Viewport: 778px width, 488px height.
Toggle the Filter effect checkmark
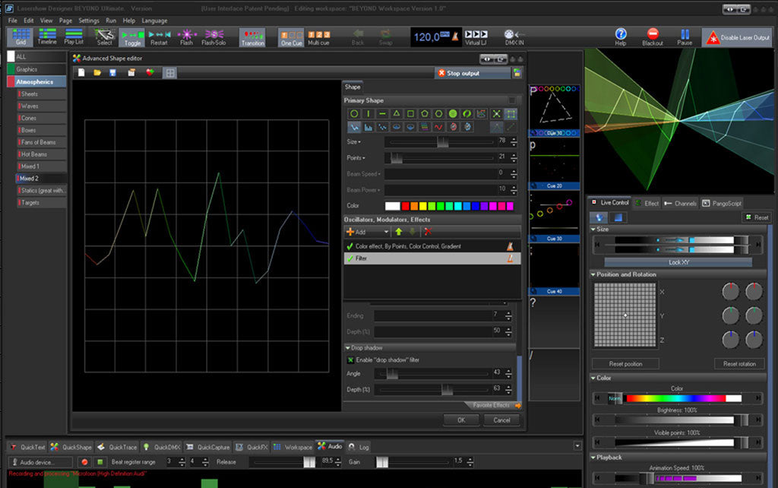(x=349, y=259)
